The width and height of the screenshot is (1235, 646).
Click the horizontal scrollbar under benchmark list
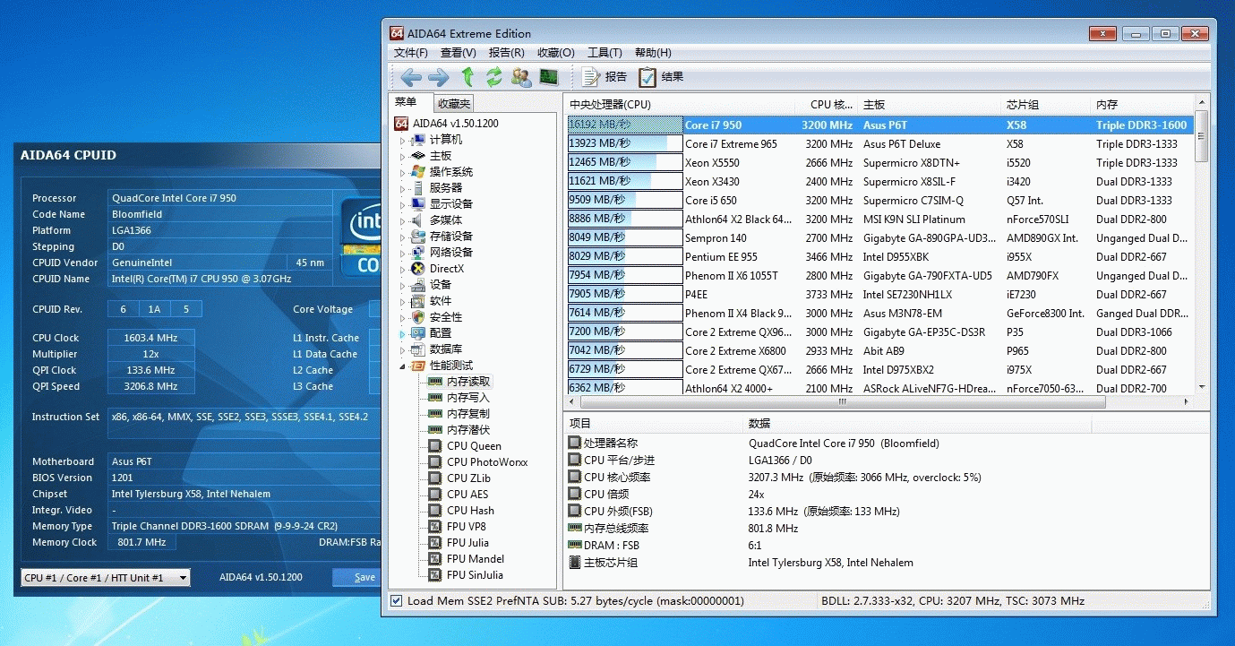(842, 402)
